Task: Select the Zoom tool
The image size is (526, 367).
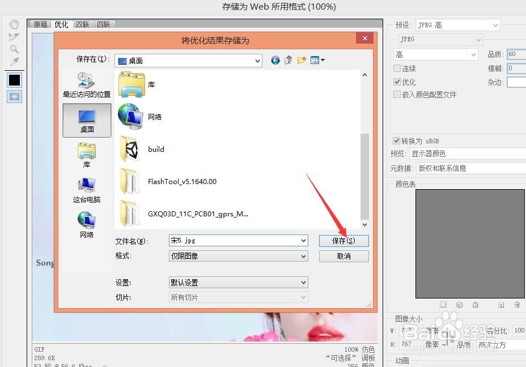Action: (x=14, y=49)
